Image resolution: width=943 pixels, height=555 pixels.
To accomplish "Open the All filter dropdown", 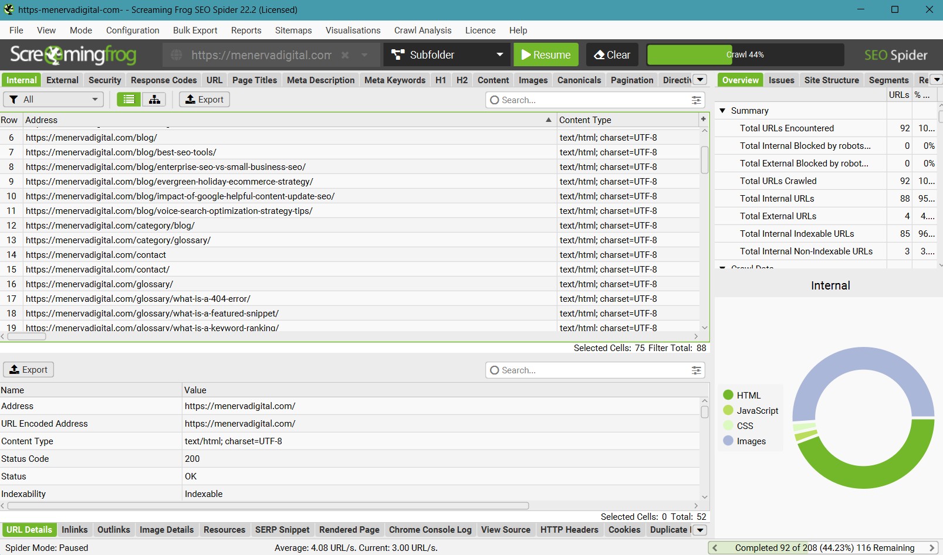I will (53, 100).
